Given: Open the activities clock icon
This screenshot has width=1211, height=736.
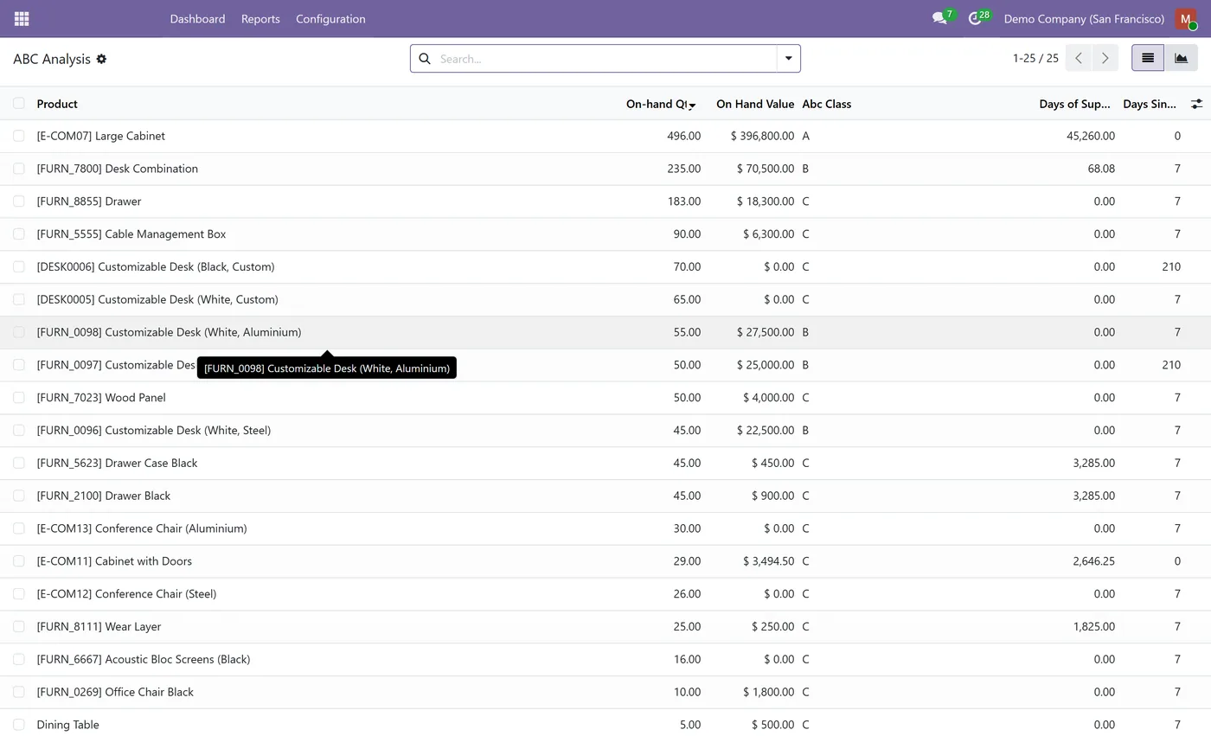Looking at the screenshot, I should tap(975, 18).
